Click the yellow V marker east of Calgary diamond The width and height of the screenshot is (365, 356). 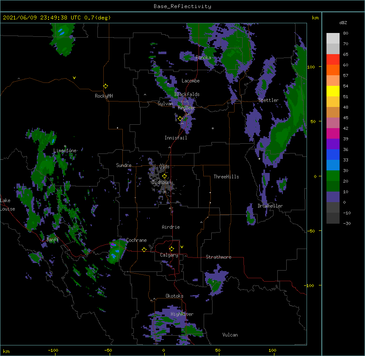182,247
